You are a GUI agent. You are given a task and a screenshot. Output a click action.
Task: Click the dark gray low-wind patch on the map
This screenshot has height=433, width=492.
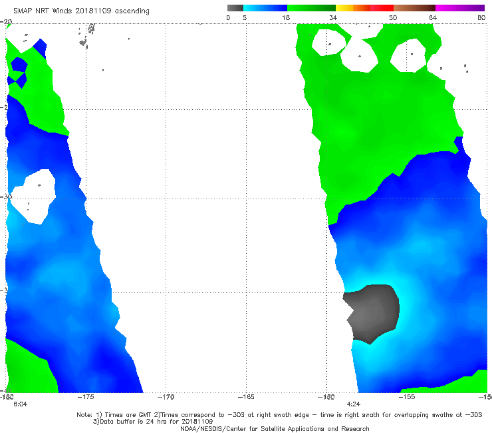[x=372, y=313]
